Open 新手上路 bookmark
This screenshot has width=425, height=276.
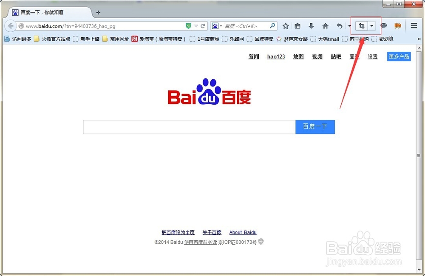tap(86, 39)
